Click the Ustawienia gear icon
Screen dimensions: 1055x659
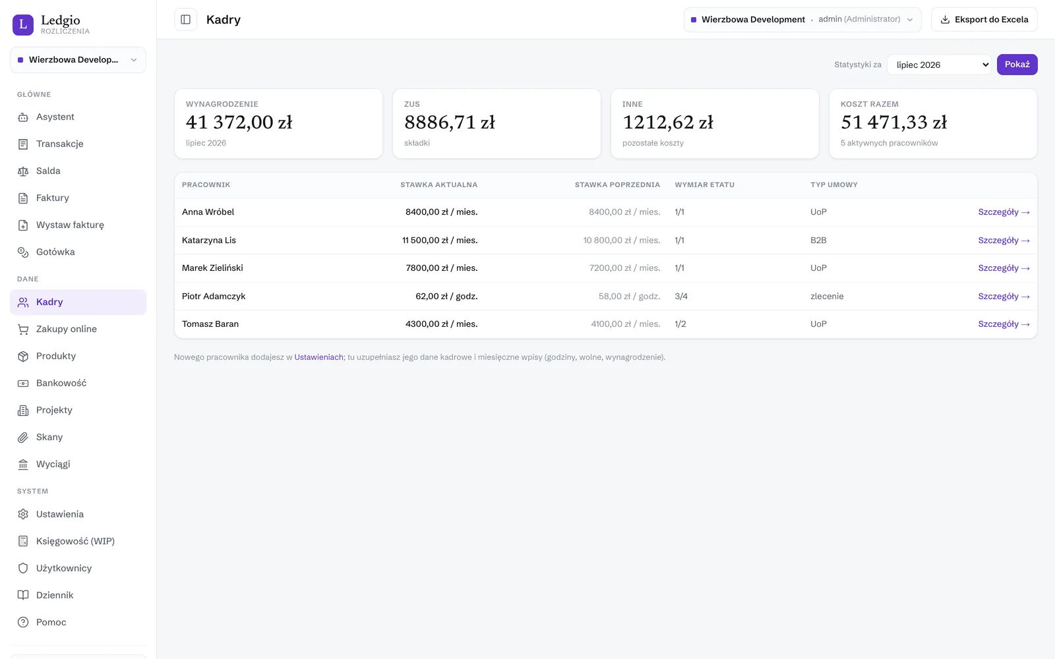pos(23,515)
